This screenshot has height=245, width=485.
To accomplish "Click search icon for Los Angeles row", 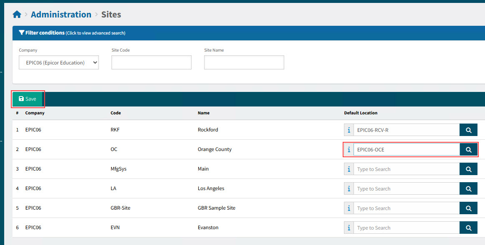I will (468, 189).
